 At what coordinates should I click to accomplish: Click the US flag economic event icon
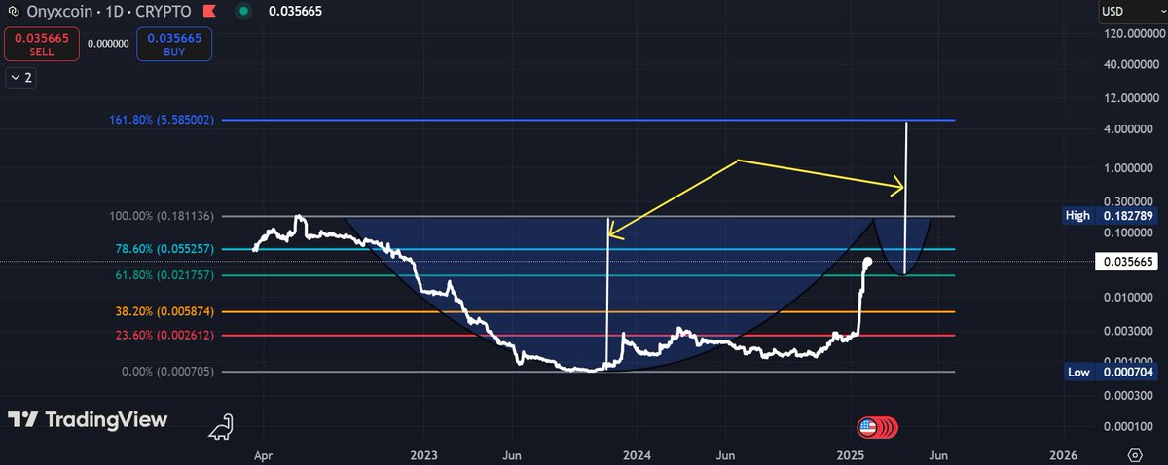tap(867, 427)
